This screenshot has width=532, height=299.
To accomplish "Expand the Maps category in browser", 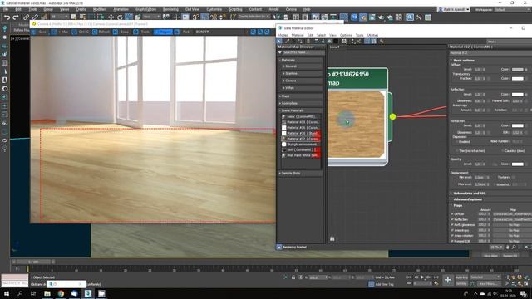I will click(300, 96).
